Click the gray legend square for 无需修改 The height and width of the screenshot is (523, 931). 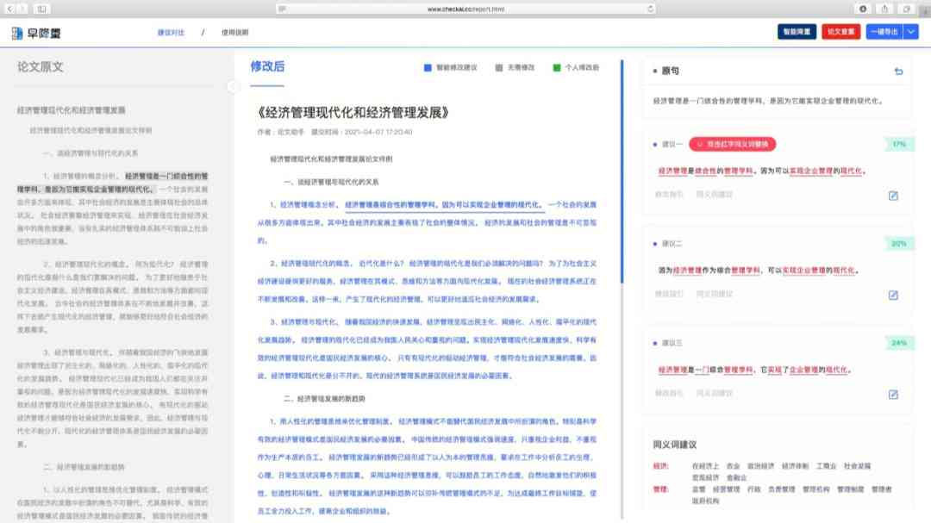(x=499, y=68)
